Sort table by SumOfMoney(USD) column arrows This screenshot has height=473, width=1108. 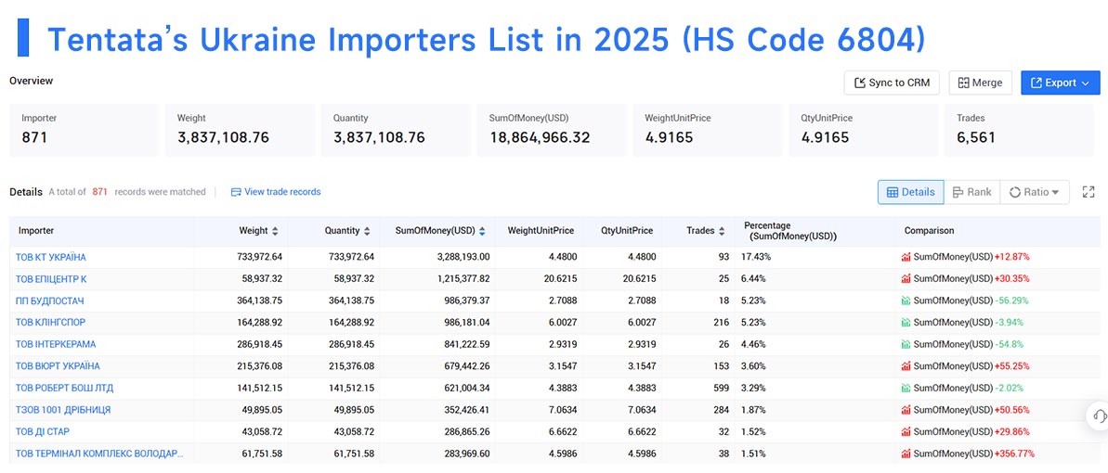coord(483,231)
